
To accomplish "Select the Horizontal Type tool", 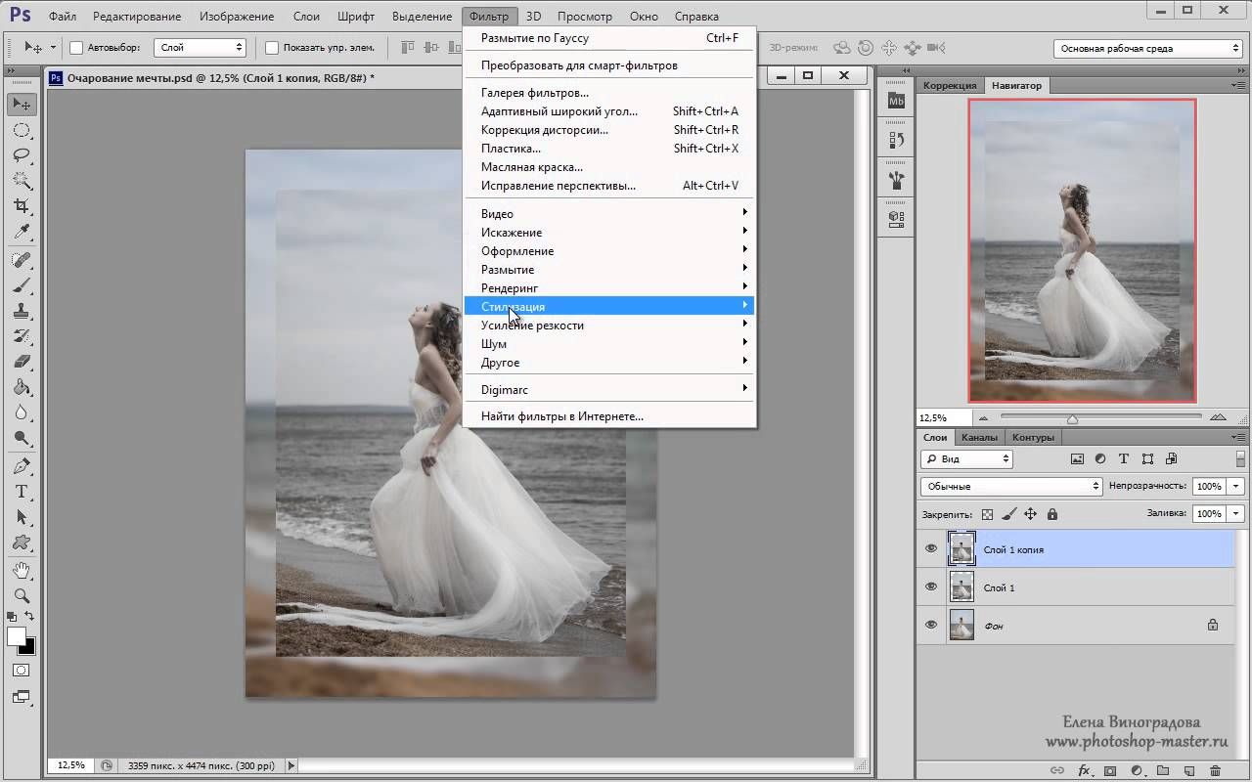I will pos(22,492).
